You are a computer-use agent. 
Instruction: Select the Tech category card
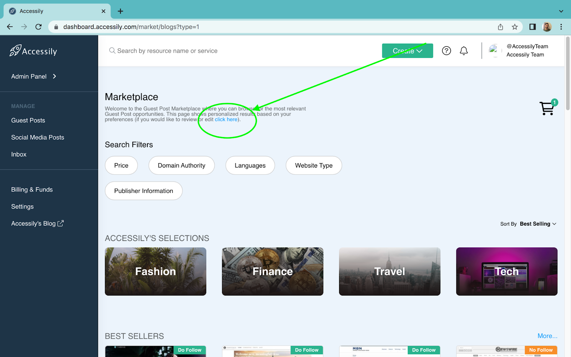coord(507,271)
